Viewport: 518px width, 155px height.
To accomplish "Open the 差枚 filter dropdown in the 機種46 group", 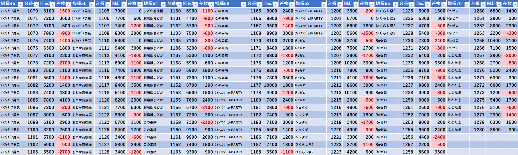I will pyautogui.click(x=68, y=4).
